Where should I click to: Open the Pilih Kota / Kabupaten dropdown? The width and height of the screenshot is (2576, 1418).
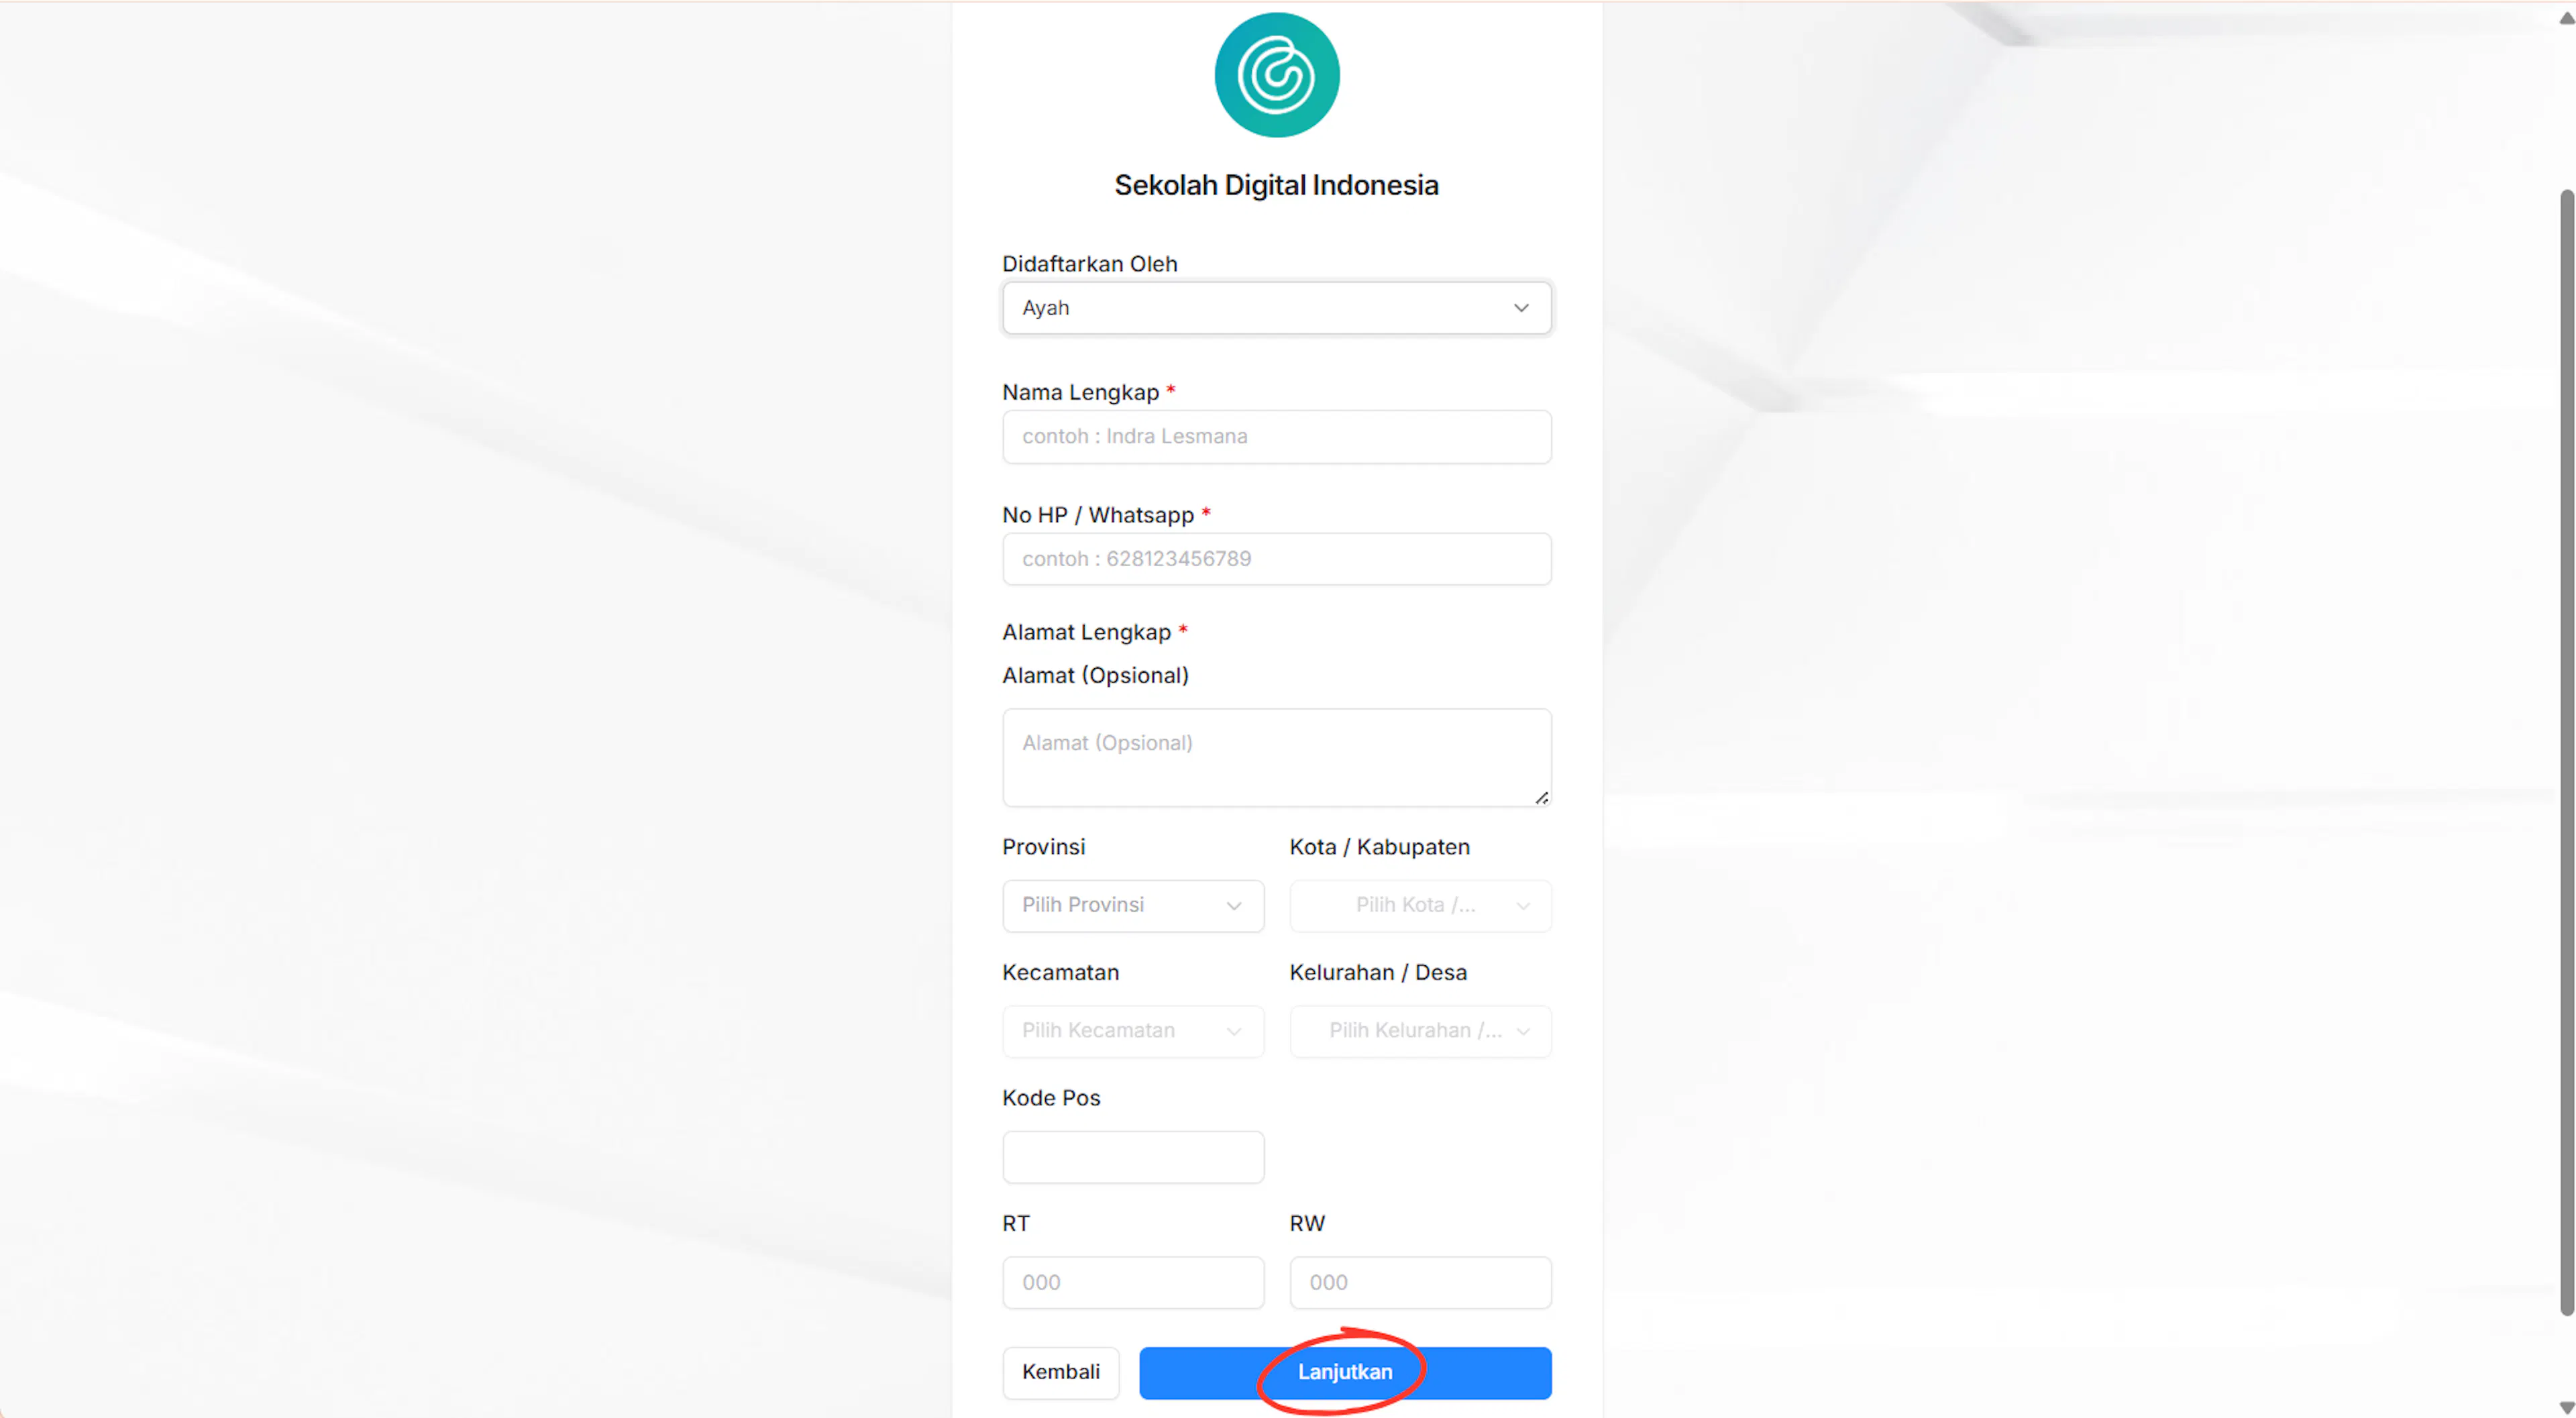click(x=1420, y=906)
